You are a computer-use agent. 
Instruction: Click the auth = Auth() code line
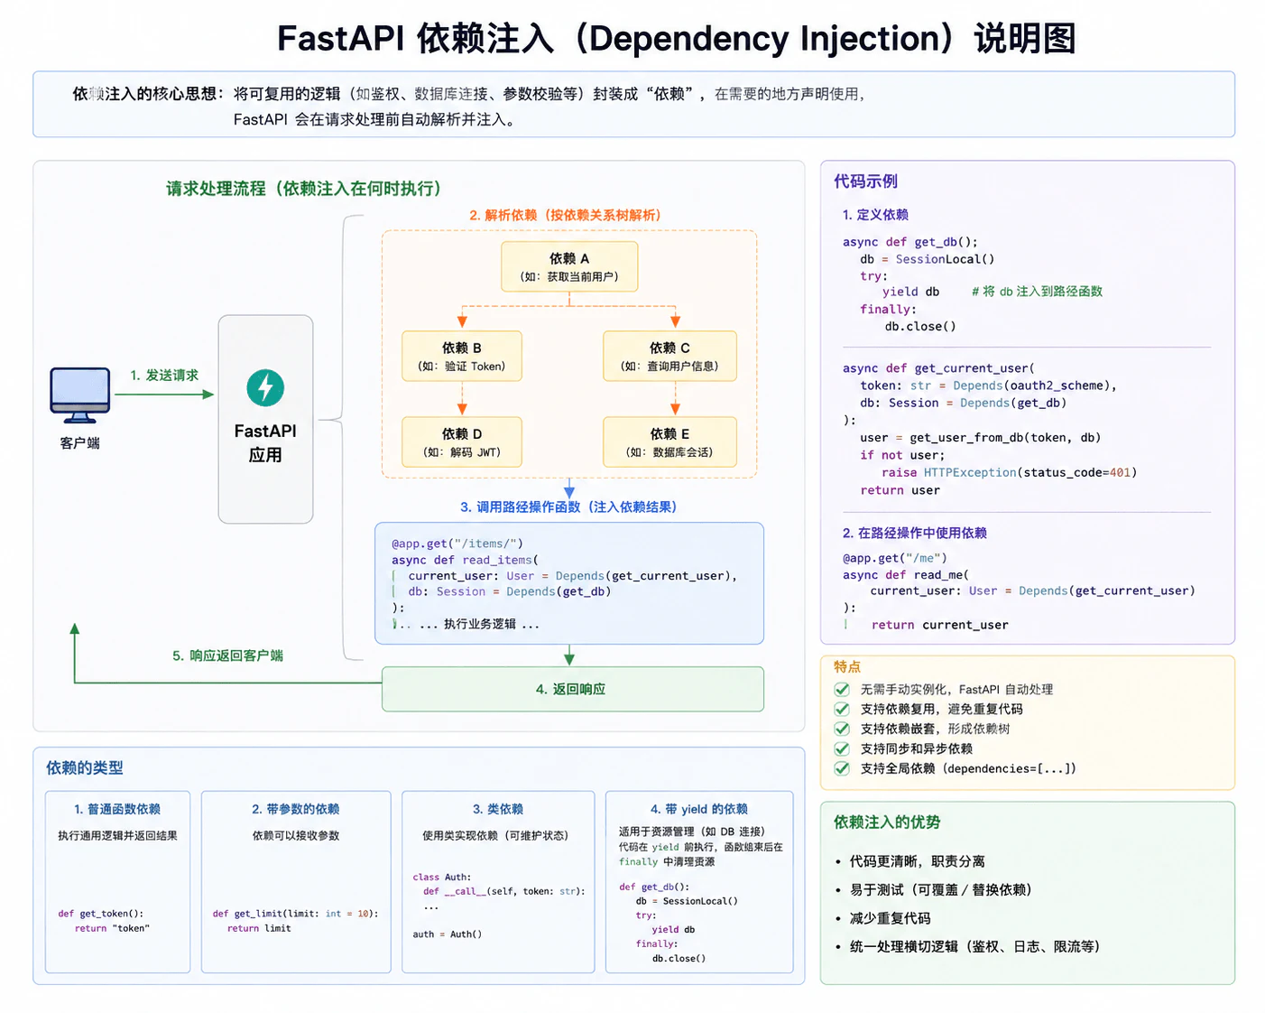click(x=448, y=934)
